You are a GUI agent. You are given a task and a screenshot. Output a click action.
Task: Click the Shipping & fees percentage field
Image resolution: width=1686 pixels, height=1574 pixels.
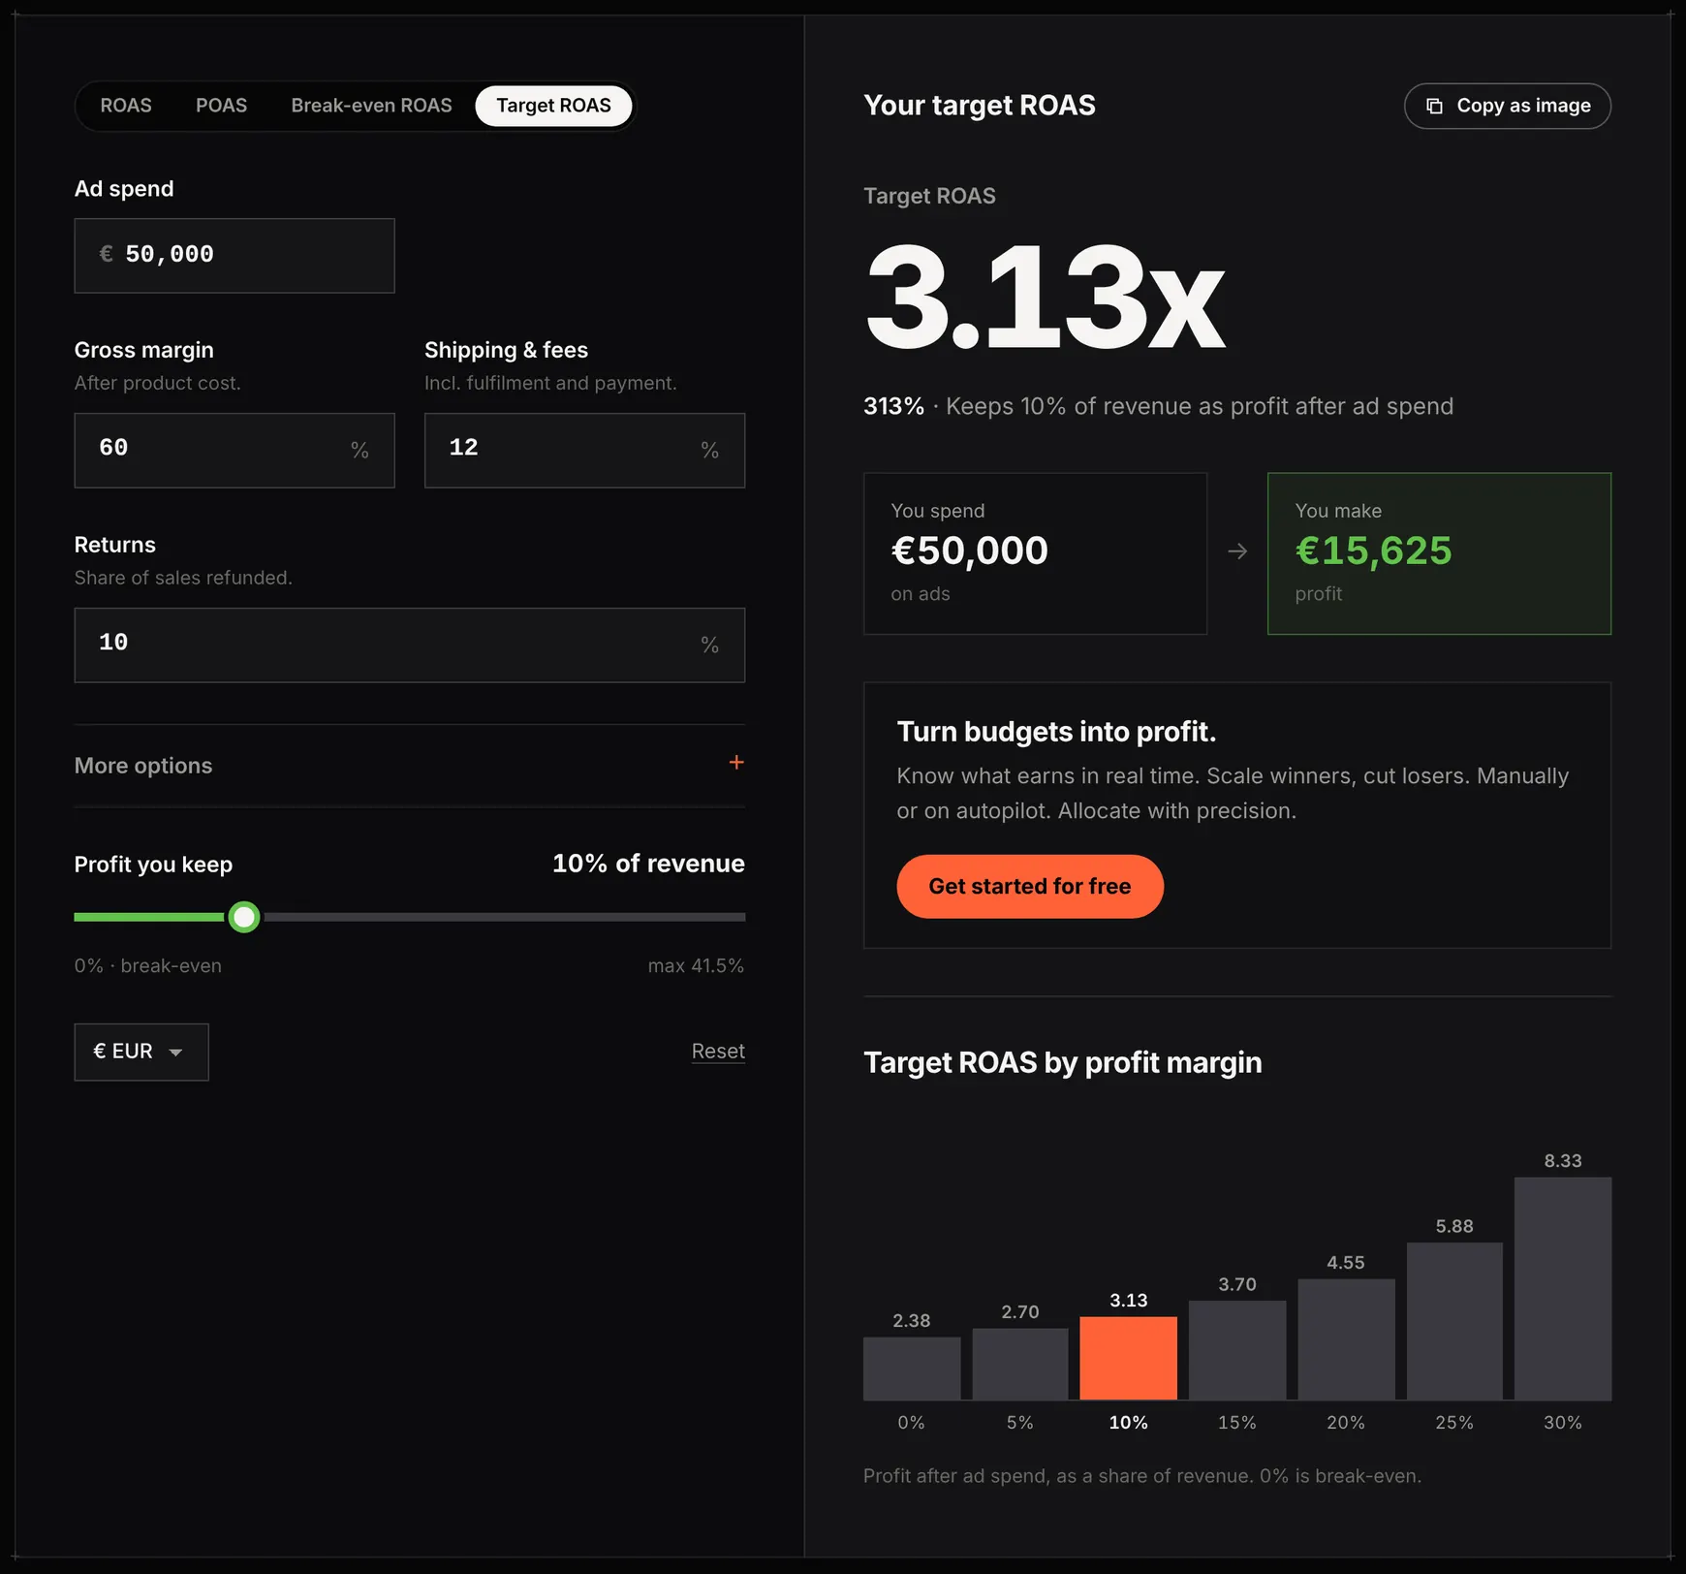584,451
